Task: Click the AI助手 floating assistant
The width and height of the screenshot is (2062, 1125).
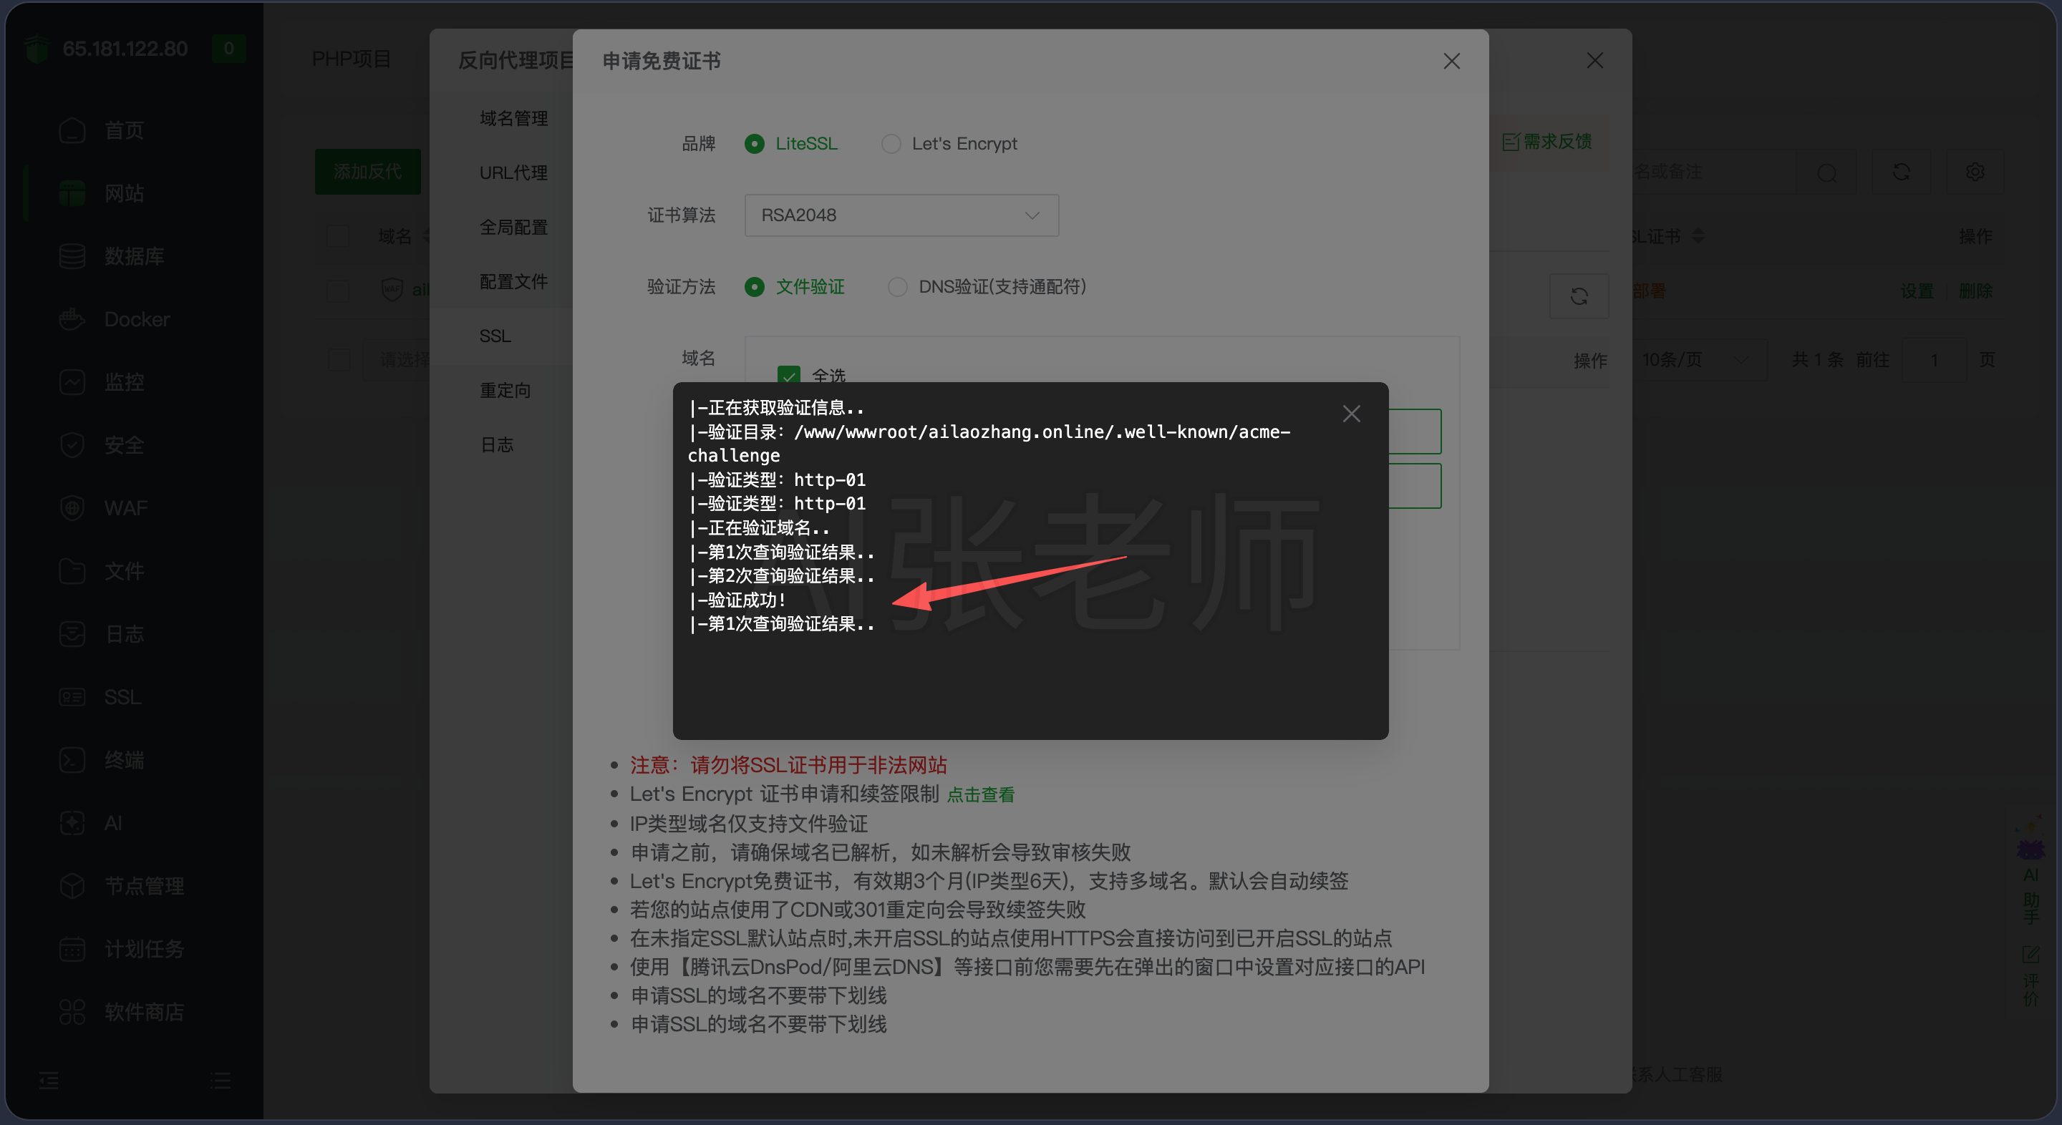Action: (2030, 870)
